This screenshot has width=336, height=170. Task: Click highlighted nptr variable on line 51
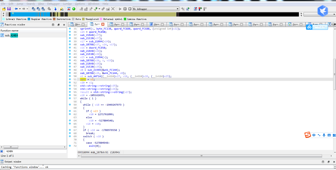point(83,79)
